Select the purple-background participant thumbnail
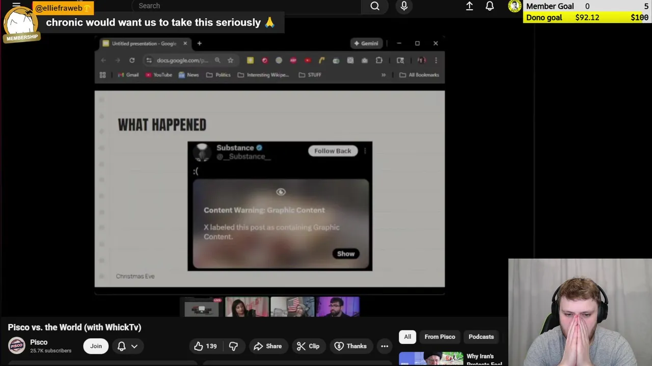This screenshot has width=652, height=366. click(338, 308)
